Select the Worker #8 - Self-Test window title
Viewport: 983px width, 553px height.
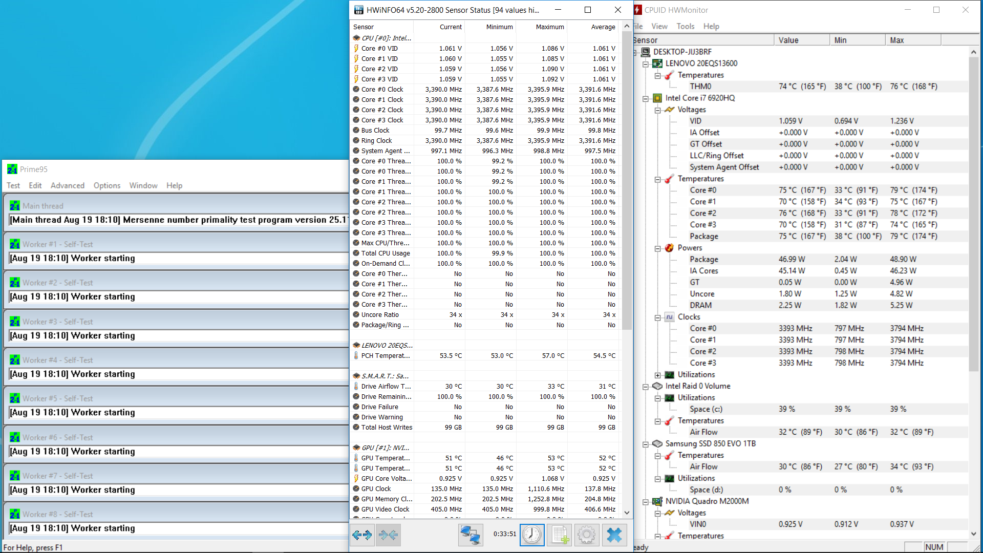pos(58,514)
